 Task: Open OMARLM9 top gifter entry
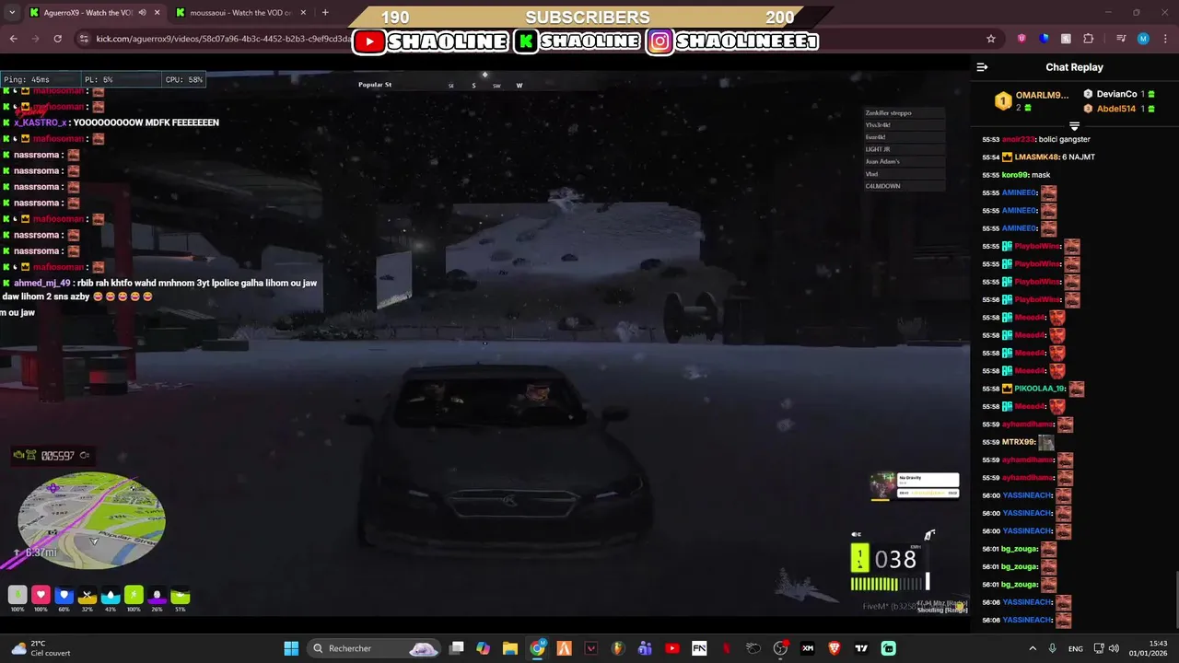1032,100
